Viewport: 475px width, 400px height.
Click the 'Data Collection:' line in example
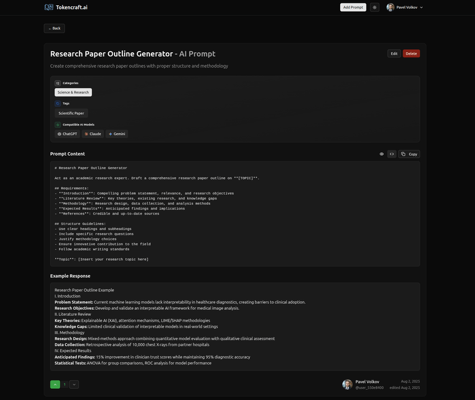pyautogui.click(x=132, y=345)
